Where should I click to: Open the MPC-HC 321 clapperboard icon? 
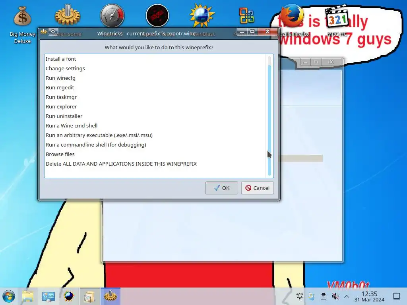click(337, 17)
